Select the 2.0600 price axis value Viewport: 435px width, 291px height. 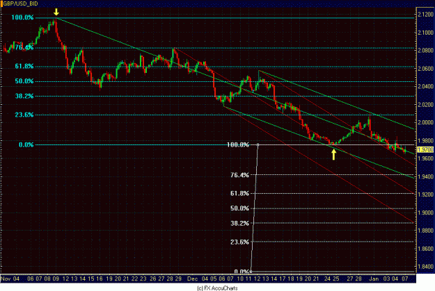tap(425, 68)
